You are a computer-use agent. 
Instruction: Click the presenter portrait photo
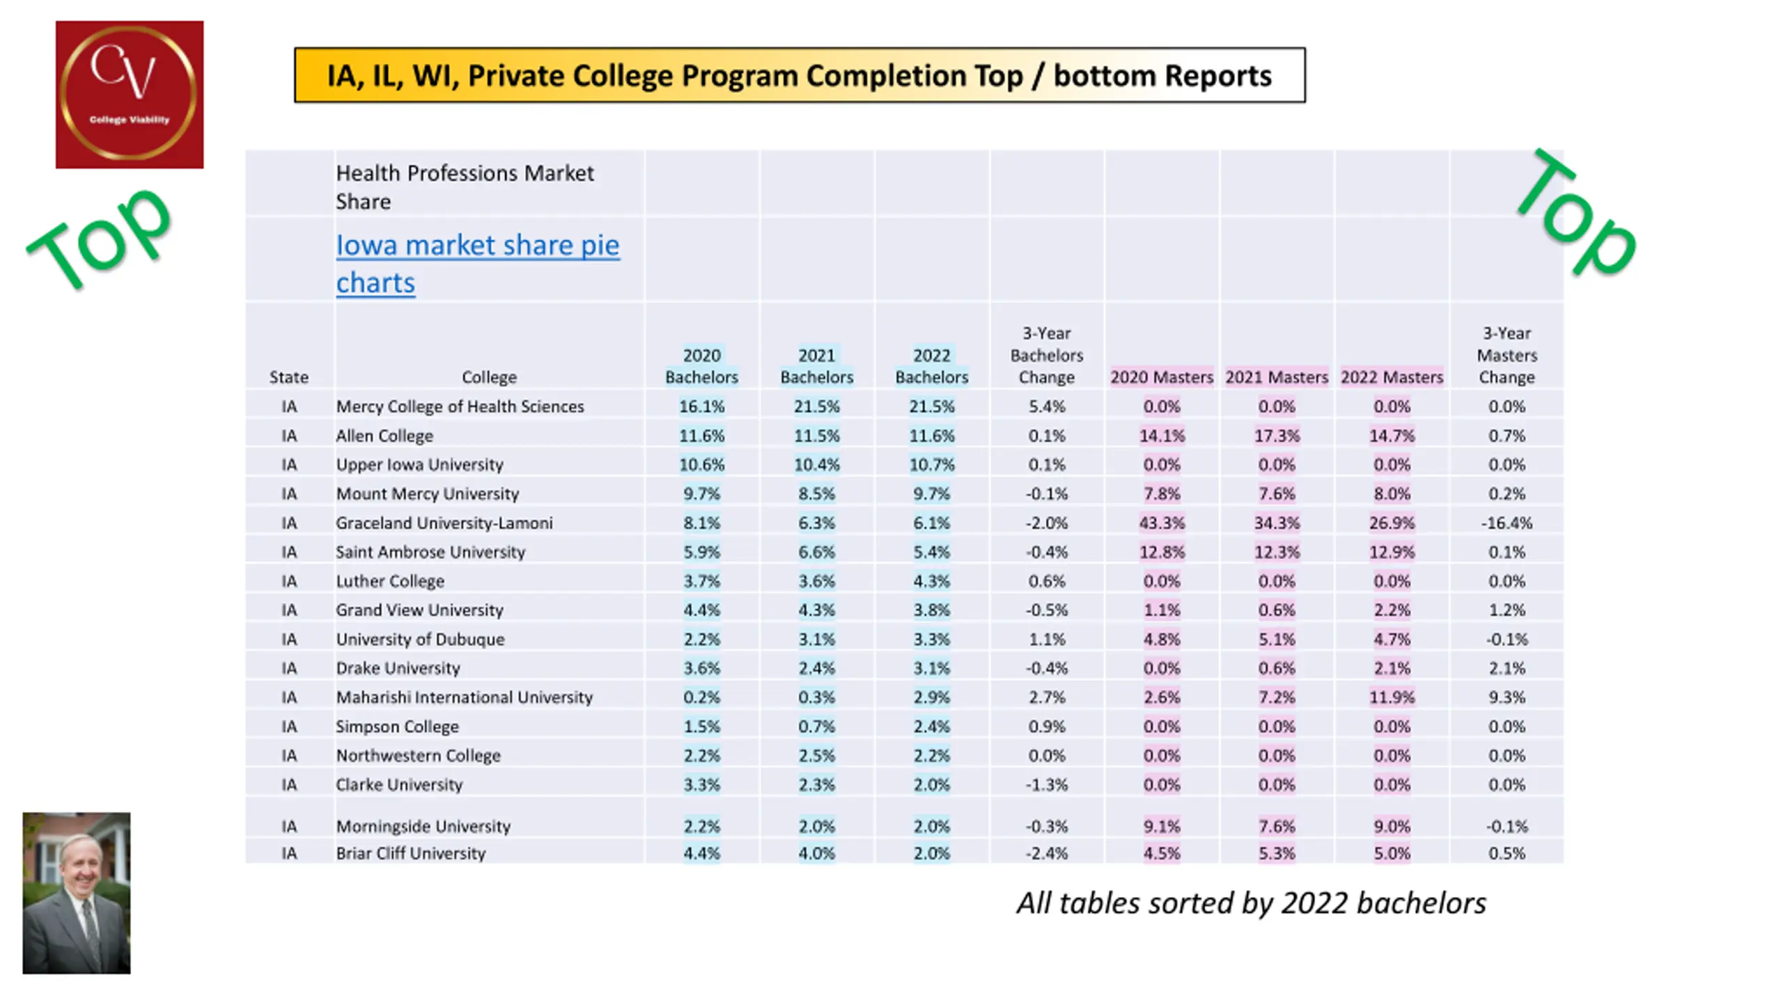(77, 893)
